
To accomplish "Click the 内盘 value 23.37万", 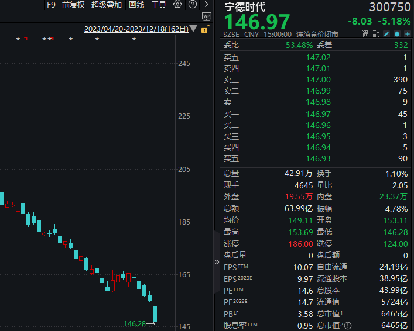I will coord(394,196).
